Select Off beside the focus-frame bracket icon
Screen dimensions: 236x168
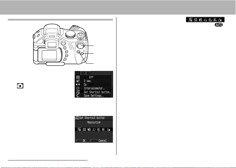coord(91,77)
